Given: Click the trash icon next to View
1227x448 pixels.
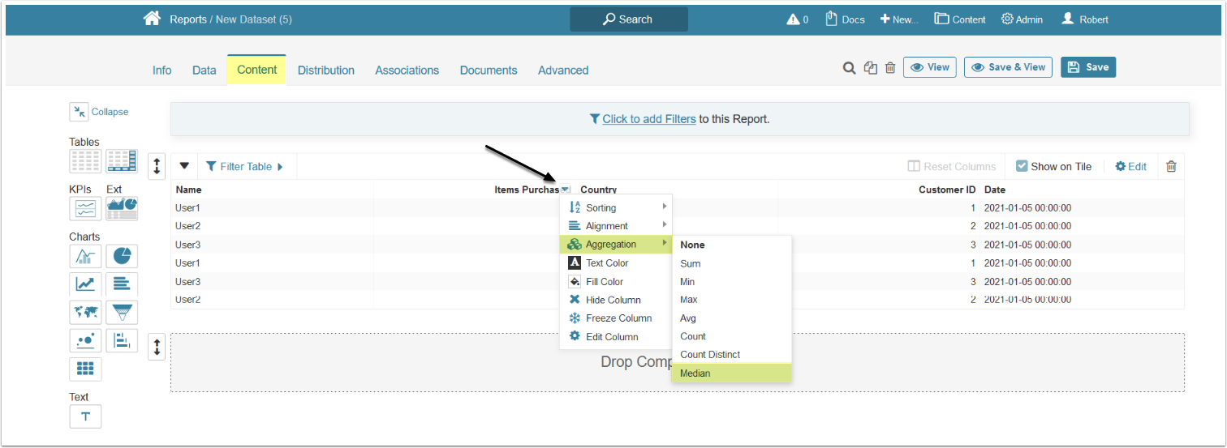Looking at the screenshot, I should tap(890, 68).
